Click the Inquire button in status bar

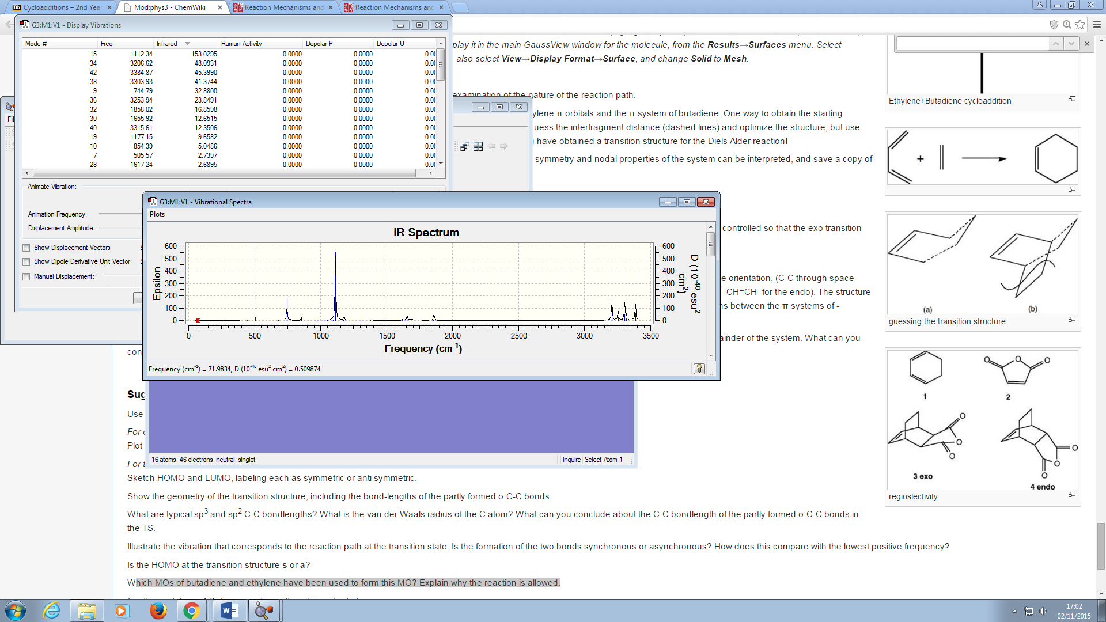point(571,460)
